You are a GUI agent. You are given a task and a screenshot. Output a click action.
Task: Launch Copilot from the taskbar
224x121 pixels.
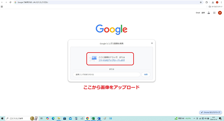(47, 118)
